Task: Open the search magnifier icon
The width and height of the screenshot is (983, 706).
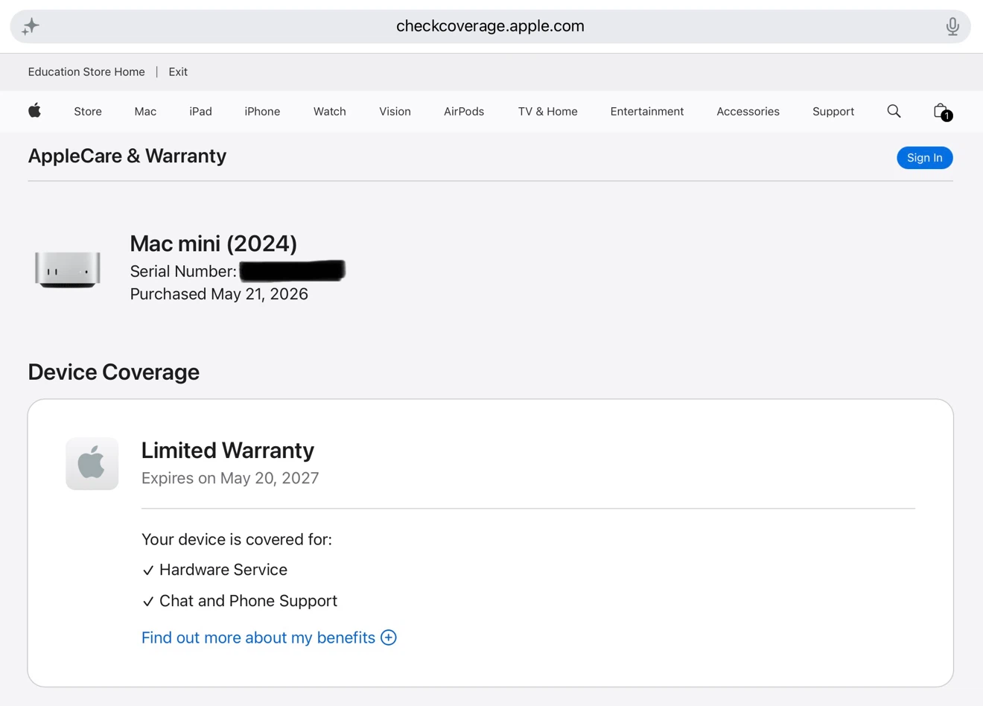Action: [x=894, y=111]
